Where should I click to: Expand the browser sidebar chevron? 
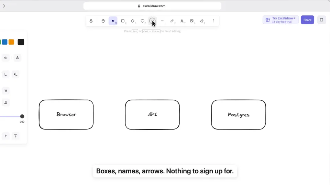4,6
